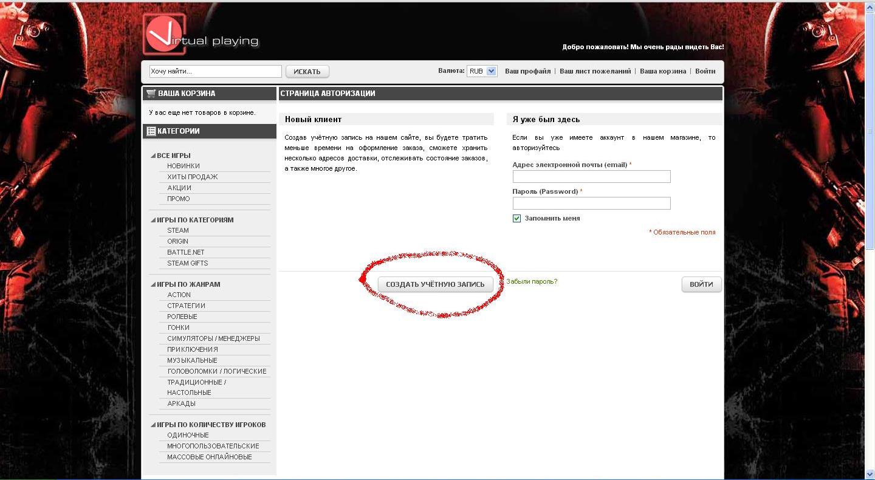875x480 pixels.
Task: Click the Virtual playing logo
Action: [201, 35]
